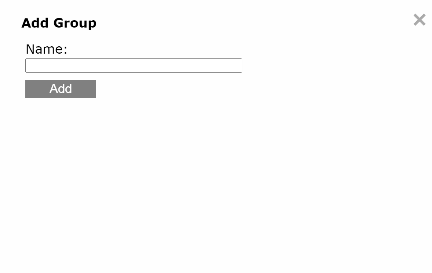Submit the new group with Add
Image resolution: width=432 pixels, height=273 pixels.
(x=61, y=89)
